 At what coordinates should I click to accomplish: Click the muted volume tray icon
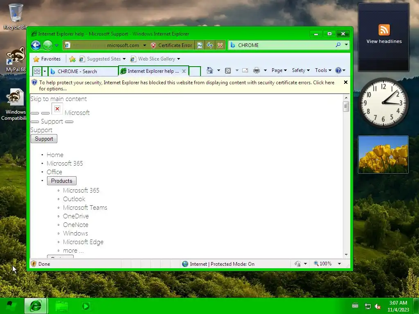coord(378,306)
